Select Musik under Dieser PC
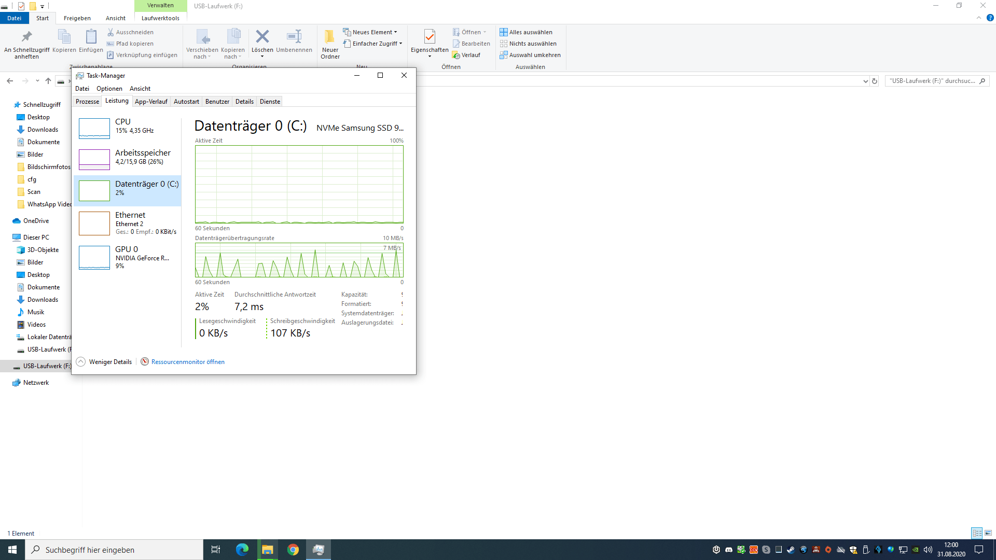This screenshot has width=996, height=560. coord(35,312)
